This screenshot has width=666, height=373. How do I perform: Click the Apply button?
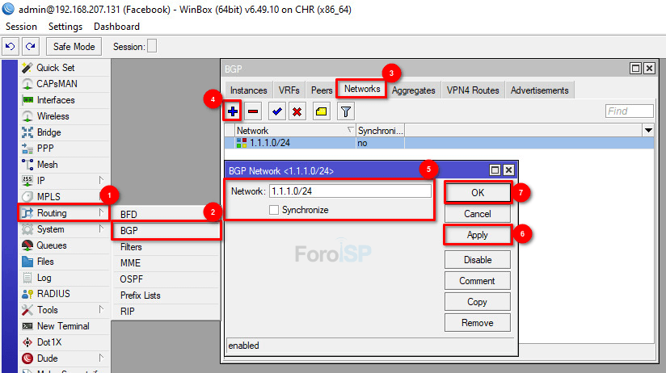tap(478, 235)
